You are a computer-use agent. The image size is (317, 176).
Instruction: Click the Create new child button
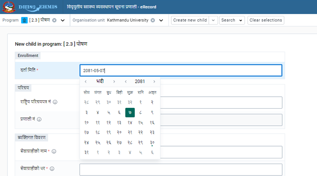pos(190,20)
